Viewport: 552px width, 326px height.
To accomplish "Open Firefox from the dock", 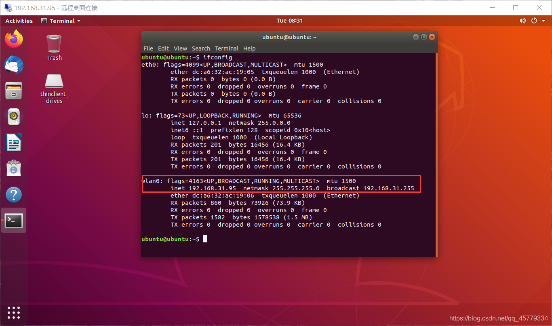I will coord(13,39).
